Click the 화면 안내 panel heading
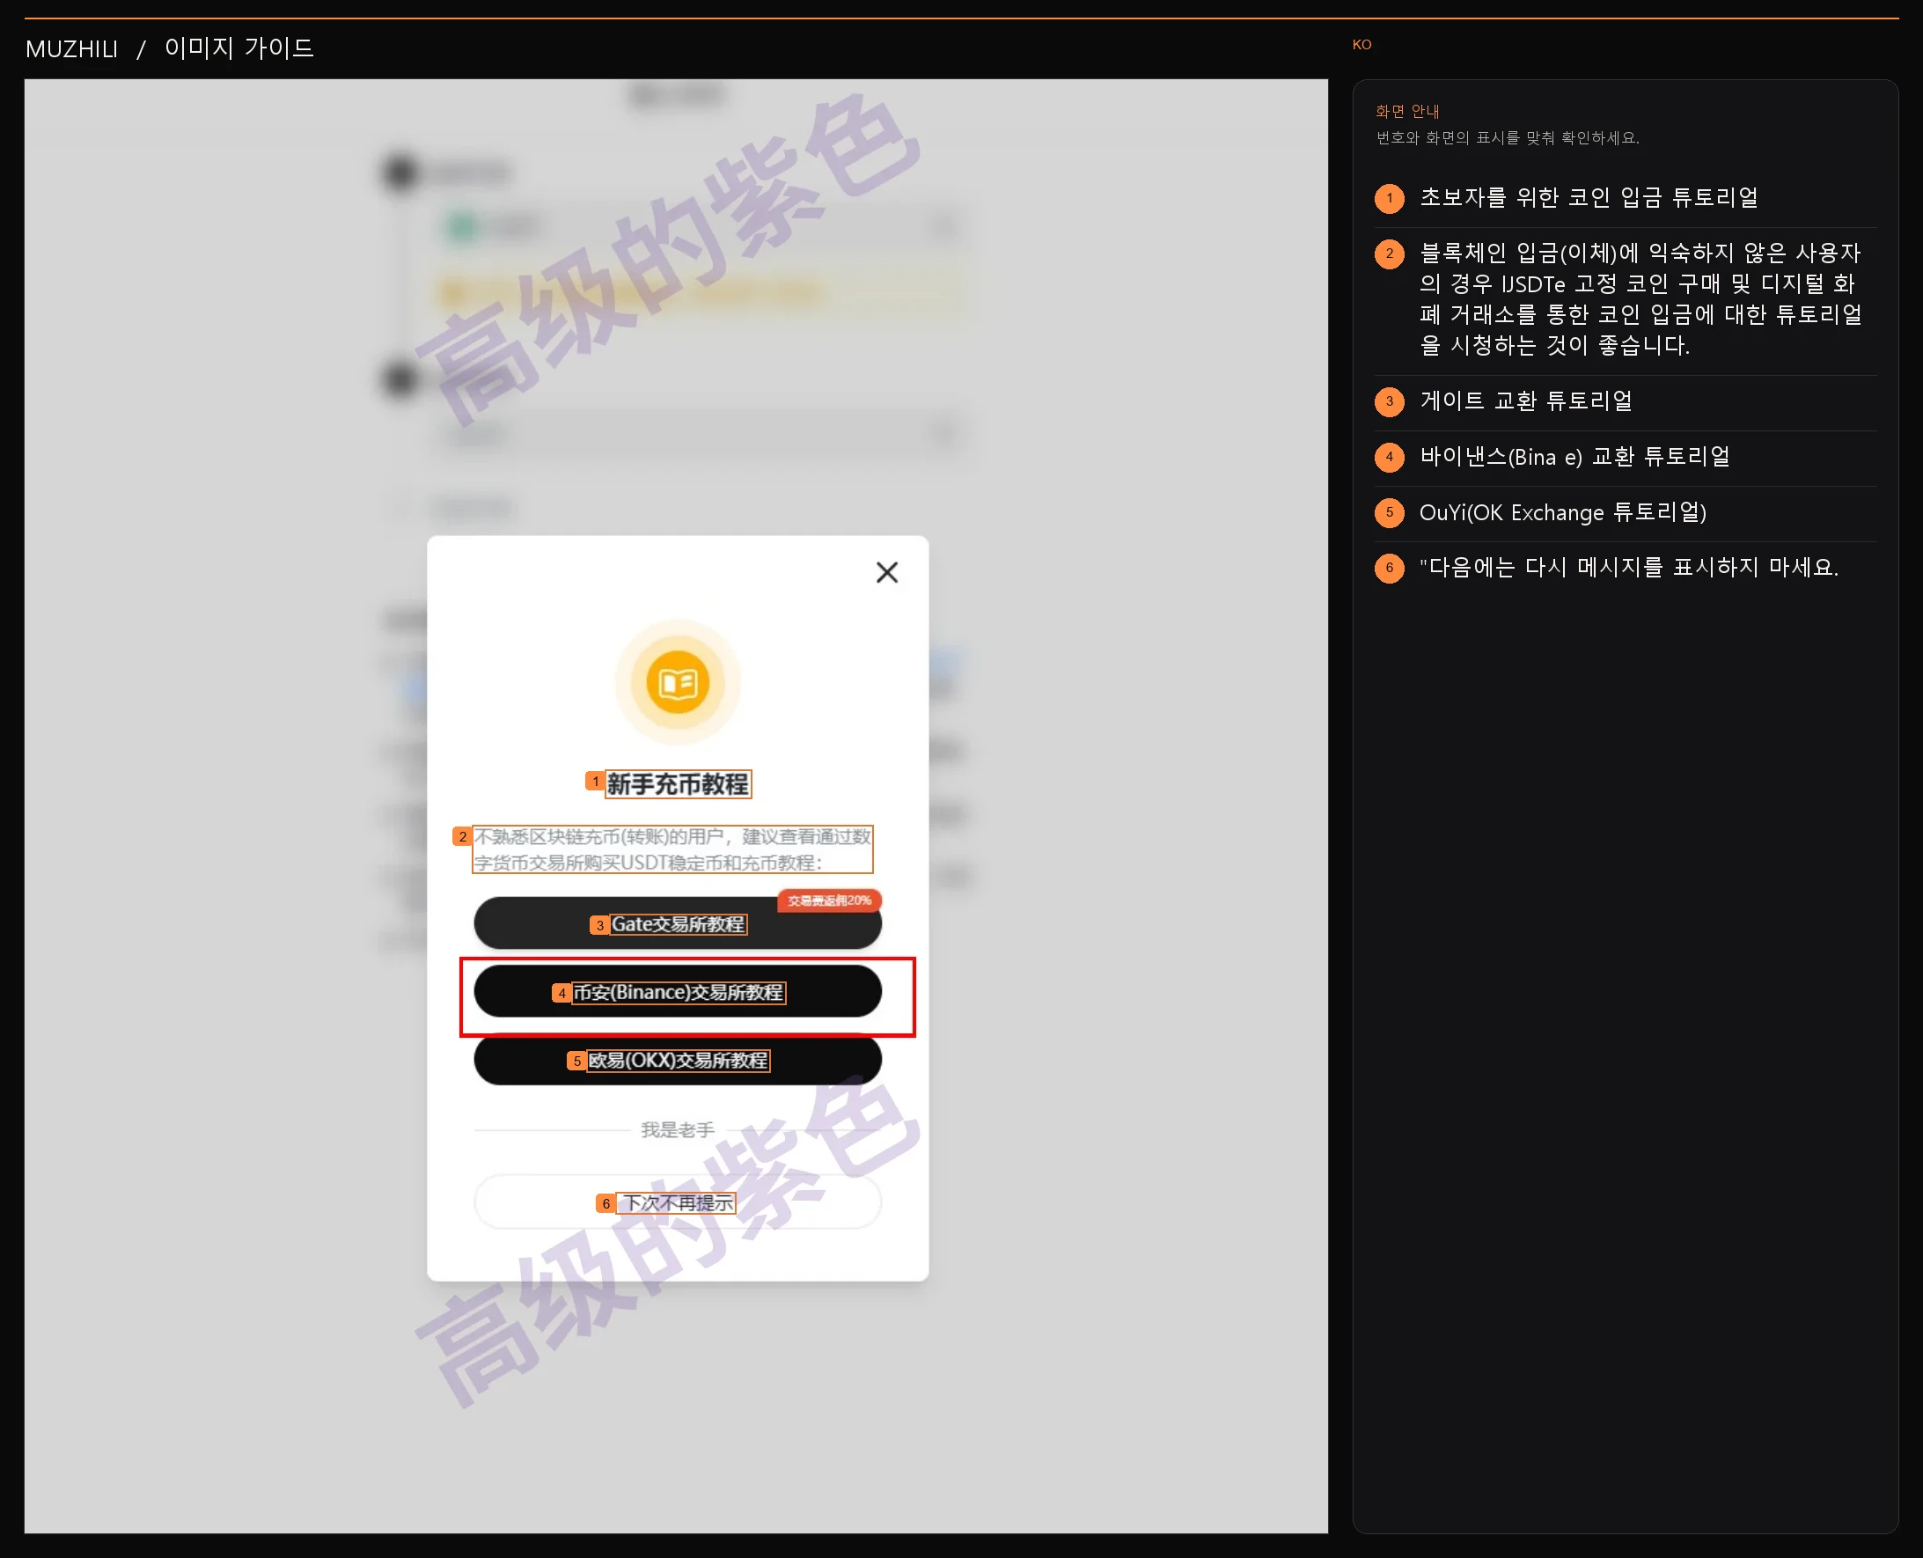 click(1407, 111)
